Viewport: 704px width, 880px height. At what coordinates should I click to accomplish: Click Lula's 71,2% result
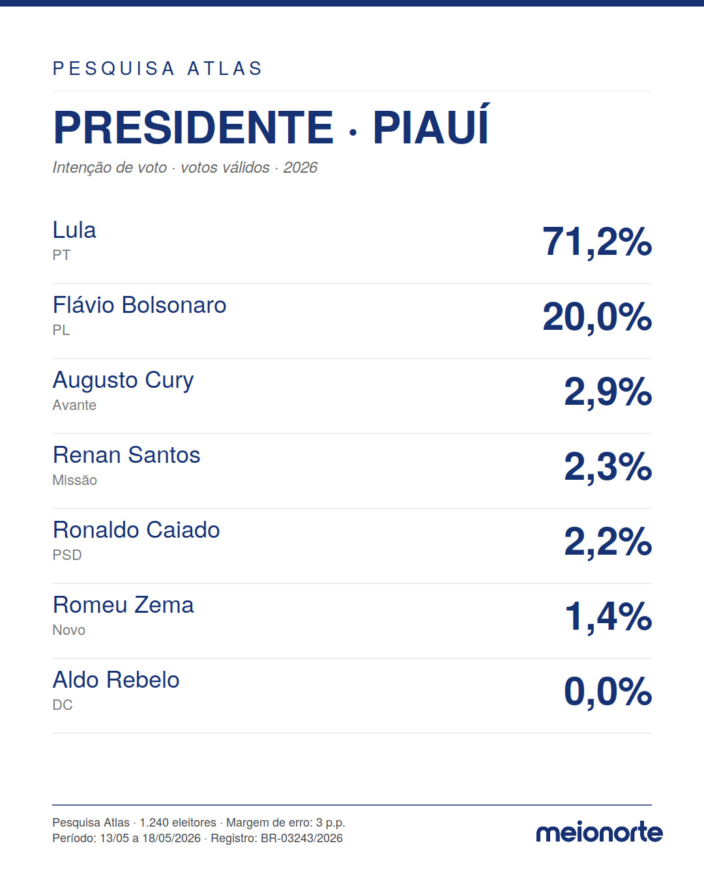(x=597, y=242)
